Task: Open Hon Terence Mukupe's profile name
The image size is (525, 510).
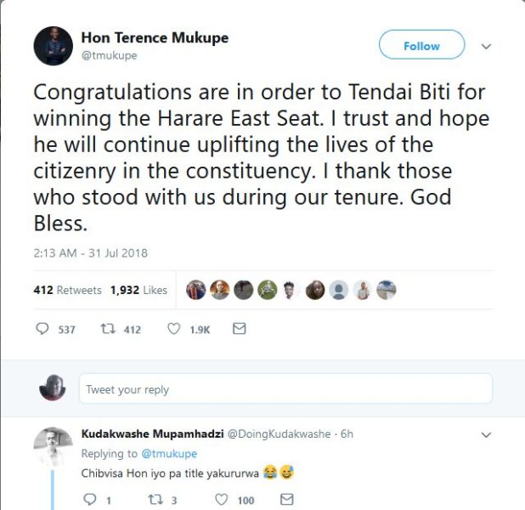Action: point(155,38)
